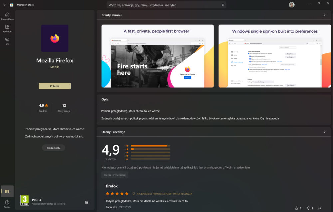
Task: Focus the store search field
Action: (166, 5)
